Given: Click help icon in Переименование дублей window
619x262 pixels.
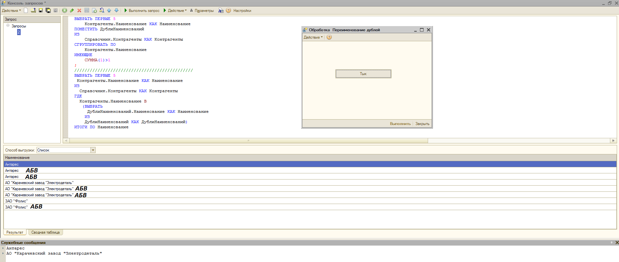Looking at the screenshot, I should pyautogui.click(x=329, y=37).
